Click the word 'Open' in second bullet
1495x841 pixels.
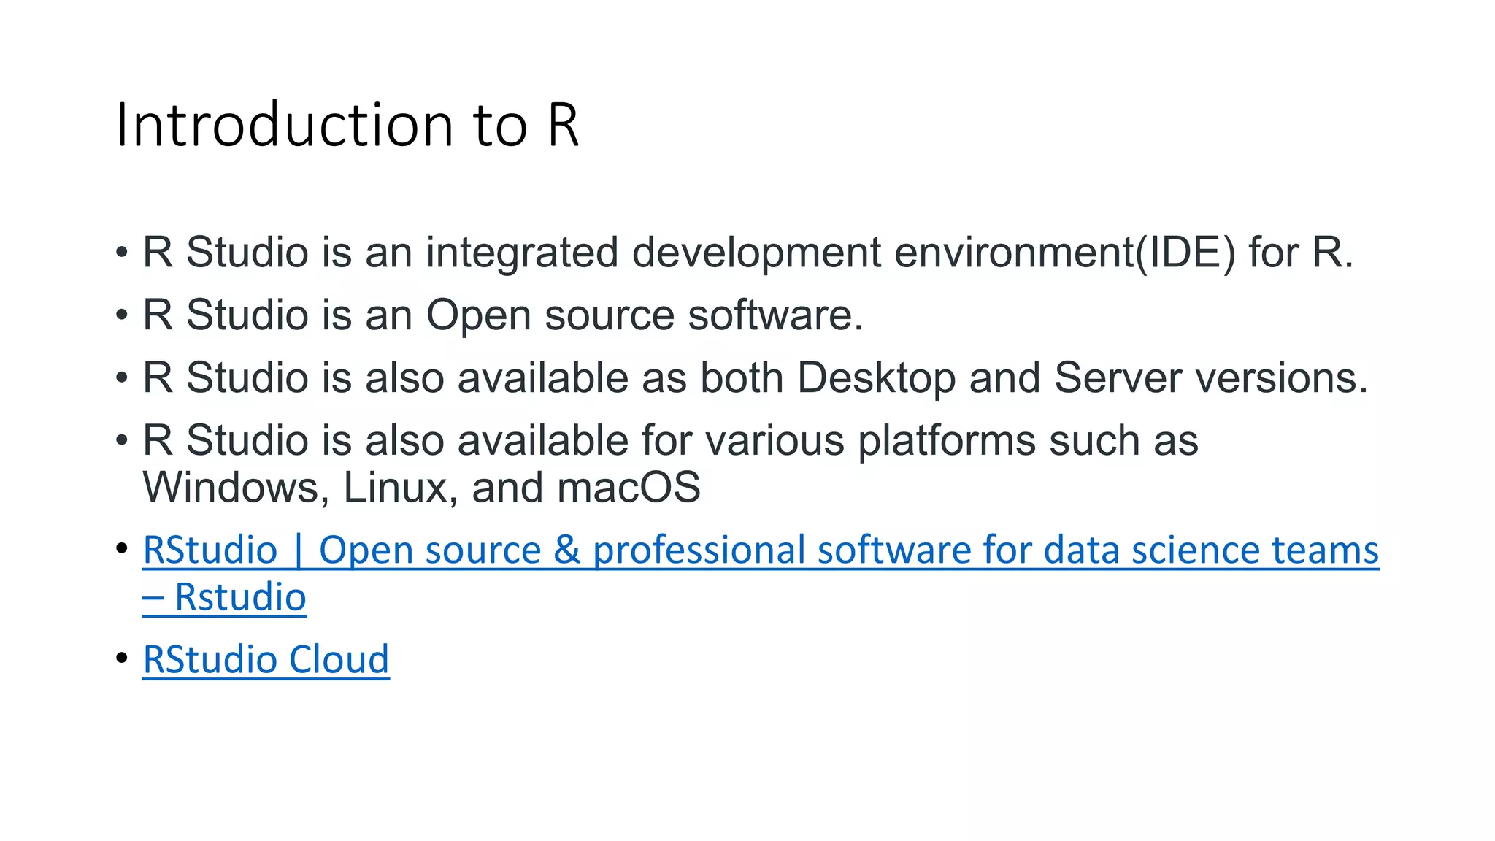(478, 315)
